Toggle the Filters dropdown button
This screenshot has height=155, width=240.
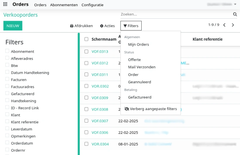click(x=131, y=26)
